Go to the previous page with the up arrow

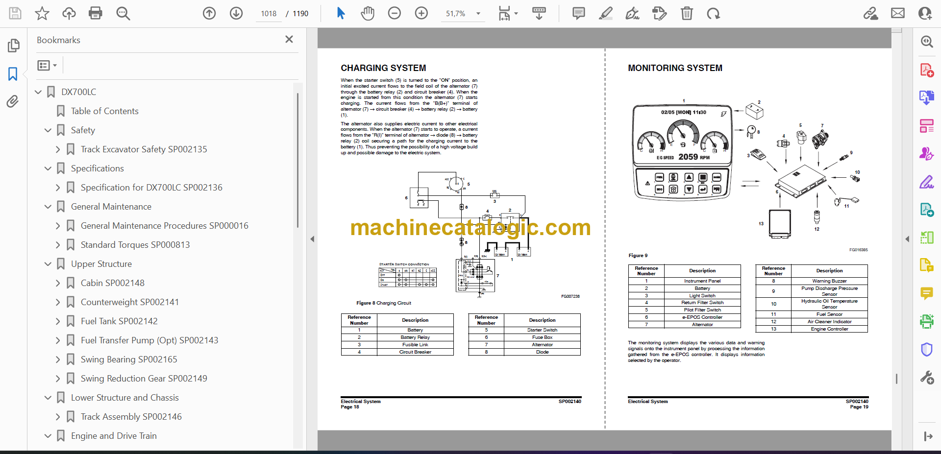click(x=209, y=13)
